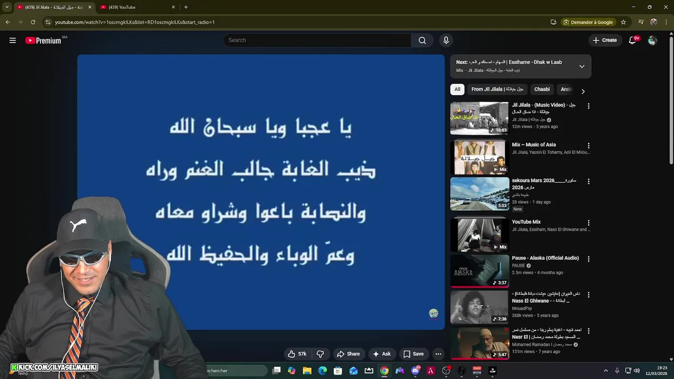The width and height of the screenshot is (674, 379).
Task: Open Chrome tab search dropdown
Action: pyautogui.click(x=7, y=7)
